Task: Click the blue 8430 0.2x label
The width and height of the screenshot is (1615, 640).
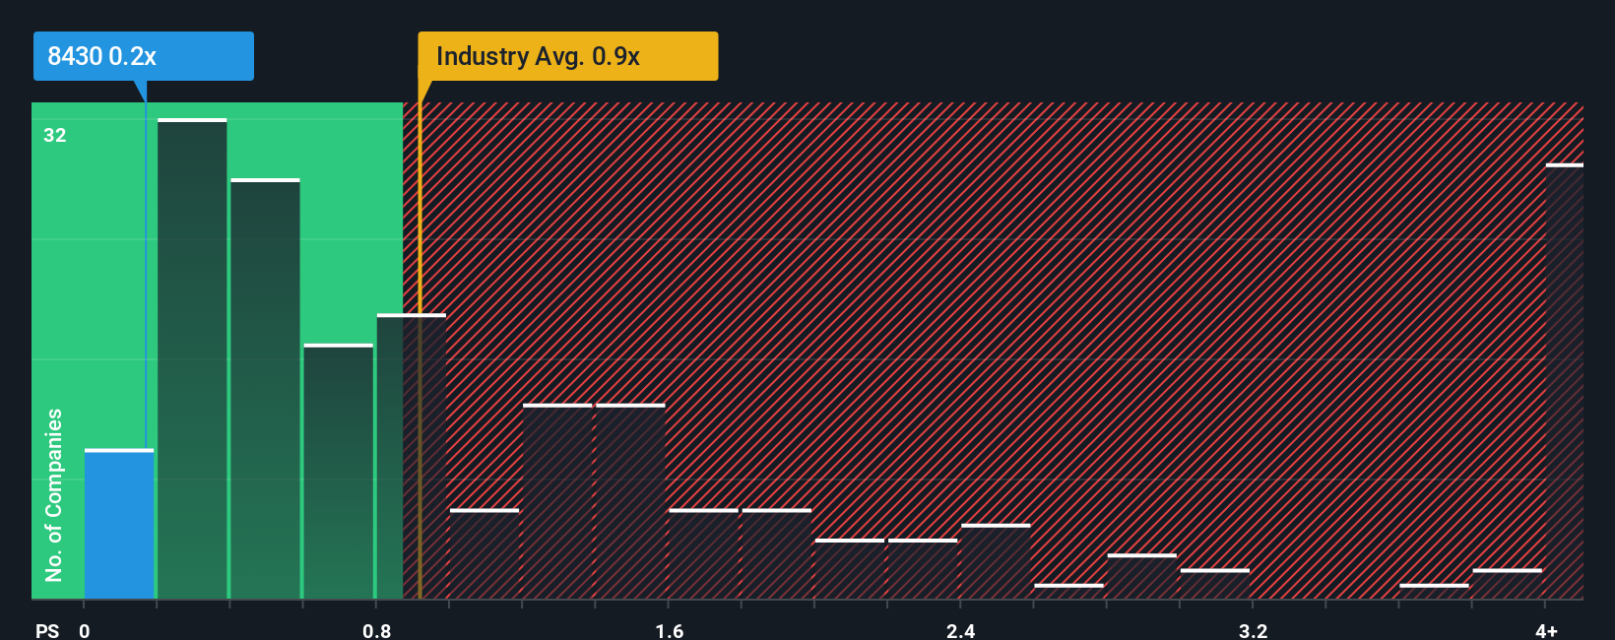Action: point(143,56)
